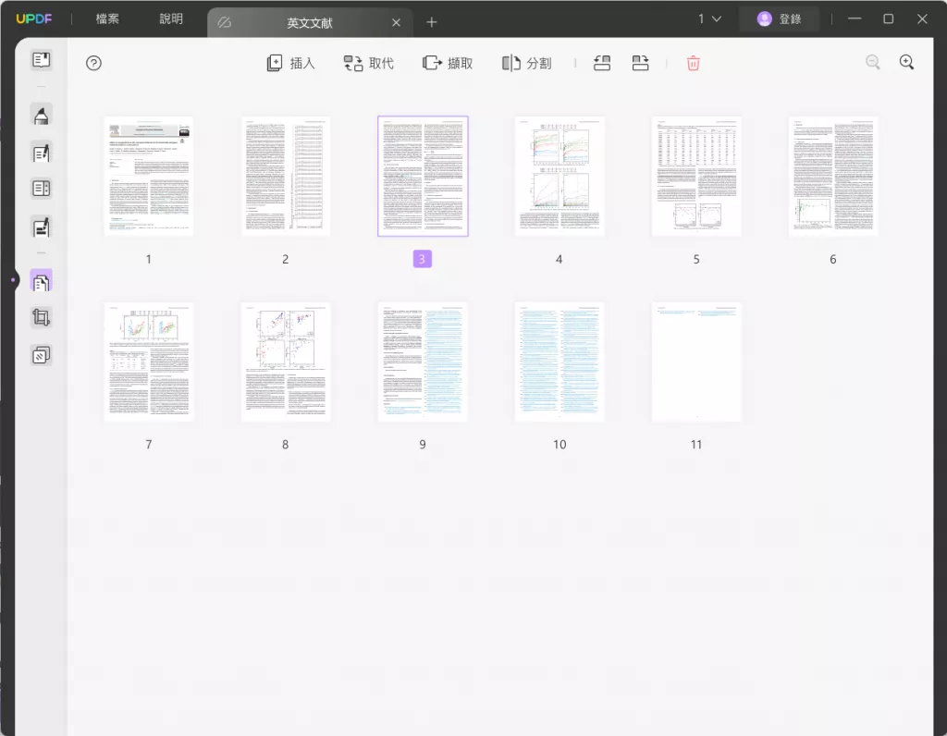Select page 1 thumbnail
Image resolution: width=947 pixels, height=736 pixels.
point(149,176)
